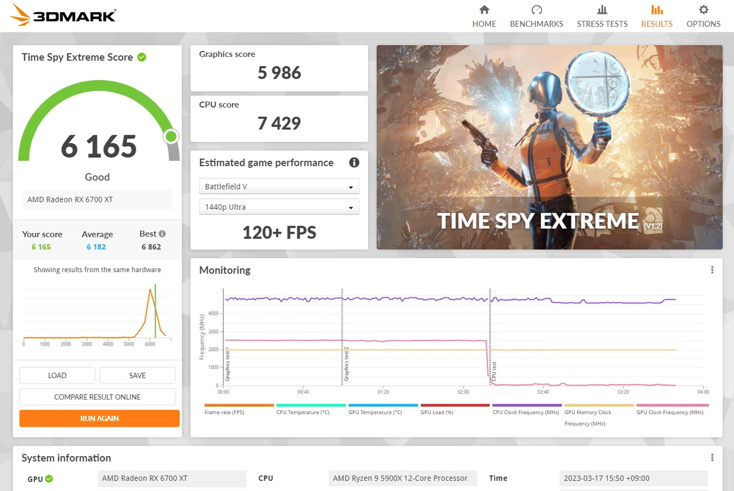Toggle CPU Temperature legend swatch
This screenshot has width=734, height=491.
[x=311, y=405]
